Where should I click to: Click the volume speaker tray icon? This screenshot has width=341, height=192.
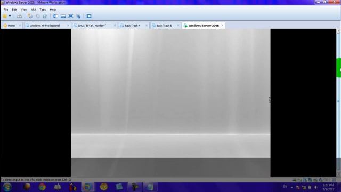(x=315, y=187)
